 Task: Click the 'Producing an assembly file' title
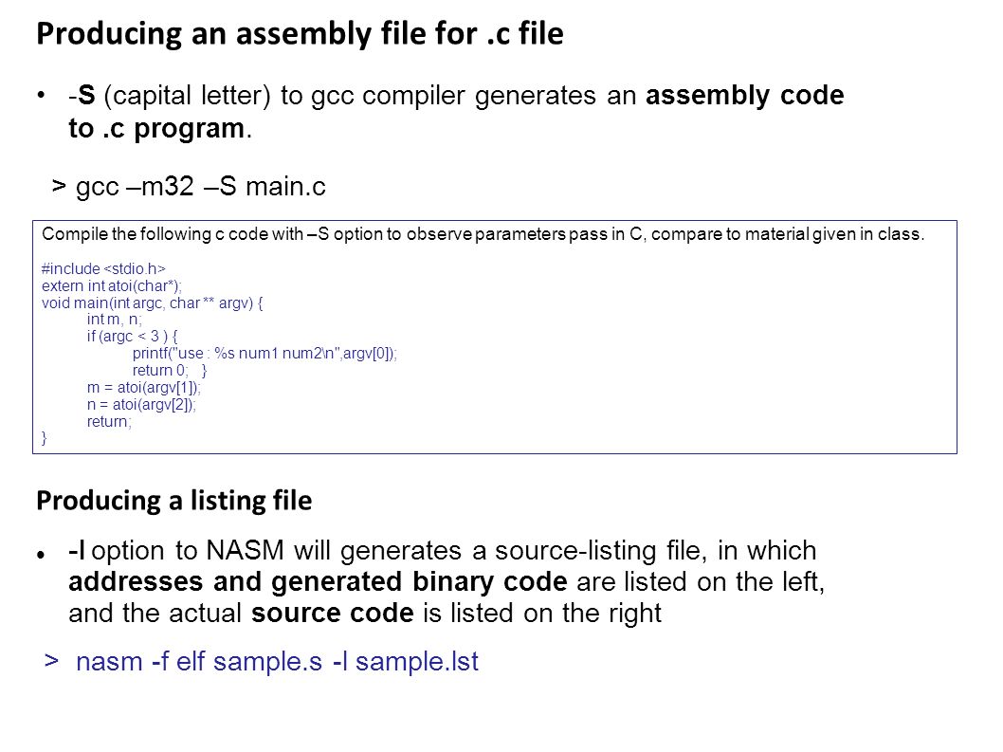coord(300,34)
